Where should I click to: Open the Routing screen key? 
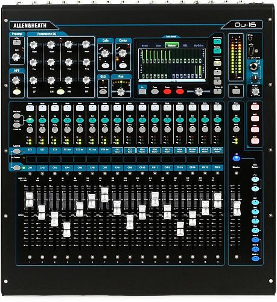pos(217,51)
